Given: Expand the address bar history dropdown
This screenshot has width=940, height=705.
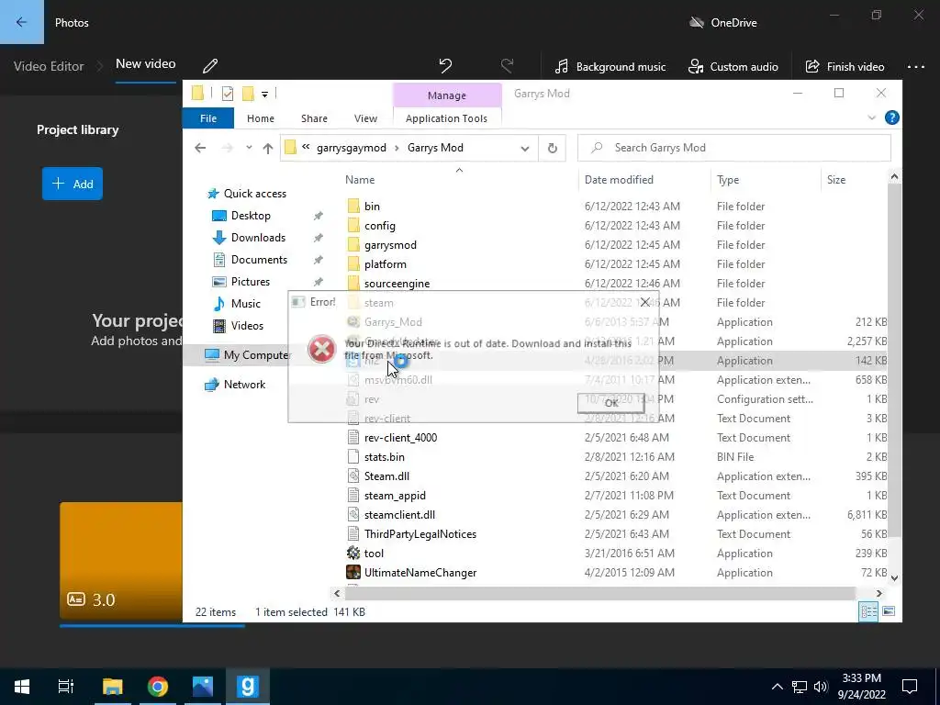Looking at the screenshot, I should (x=524, y=148).
